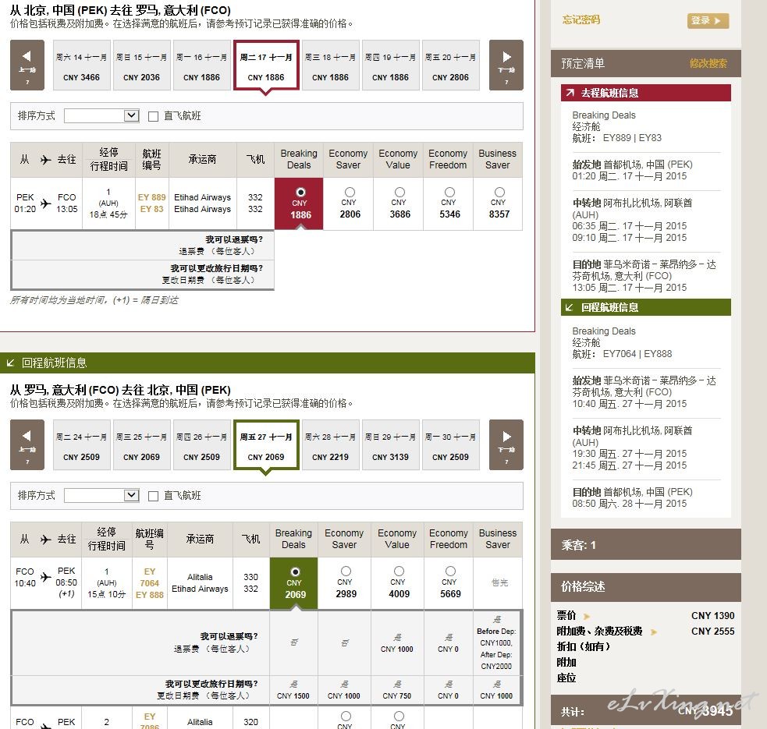Go to previous 7 days for return flight
The height and width of the screenshot is (729, 767).
[x=27, y=444]
